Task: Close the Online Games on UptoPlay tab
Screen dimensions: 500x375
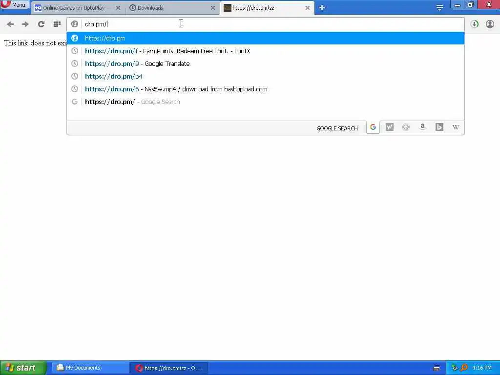Action: coord(118,8)
